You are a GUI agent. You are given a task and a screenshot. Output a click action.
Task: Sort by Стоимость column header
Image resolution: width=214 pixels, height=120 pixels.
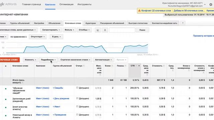[x=157, y=66]
